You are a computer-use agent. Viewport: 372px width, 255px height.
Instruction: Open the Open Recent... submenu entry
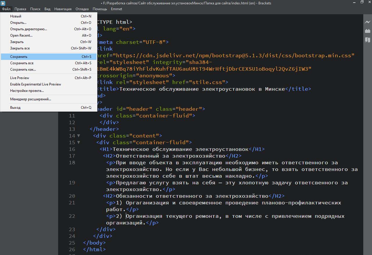(21, 35)
